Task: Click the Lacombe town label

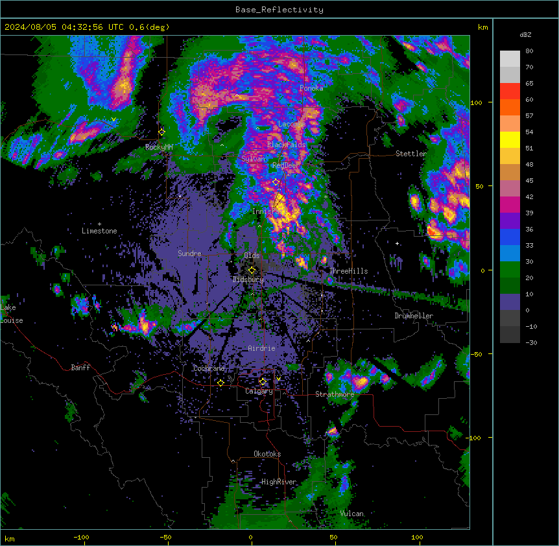Action: pyautogui.click(x=292, y=124)
